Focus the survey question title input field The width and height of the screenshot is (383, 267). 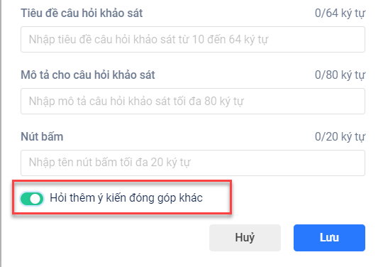click(193, 39)
